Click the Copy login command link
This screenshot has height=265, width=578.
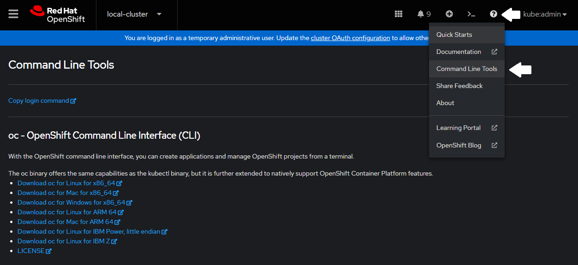[x=42, y=100]
